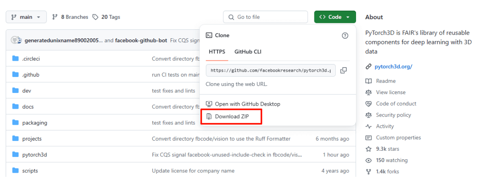Switch to the GitHub CLI tab
The width and height of the screenshot is (481, 185).
248,52
